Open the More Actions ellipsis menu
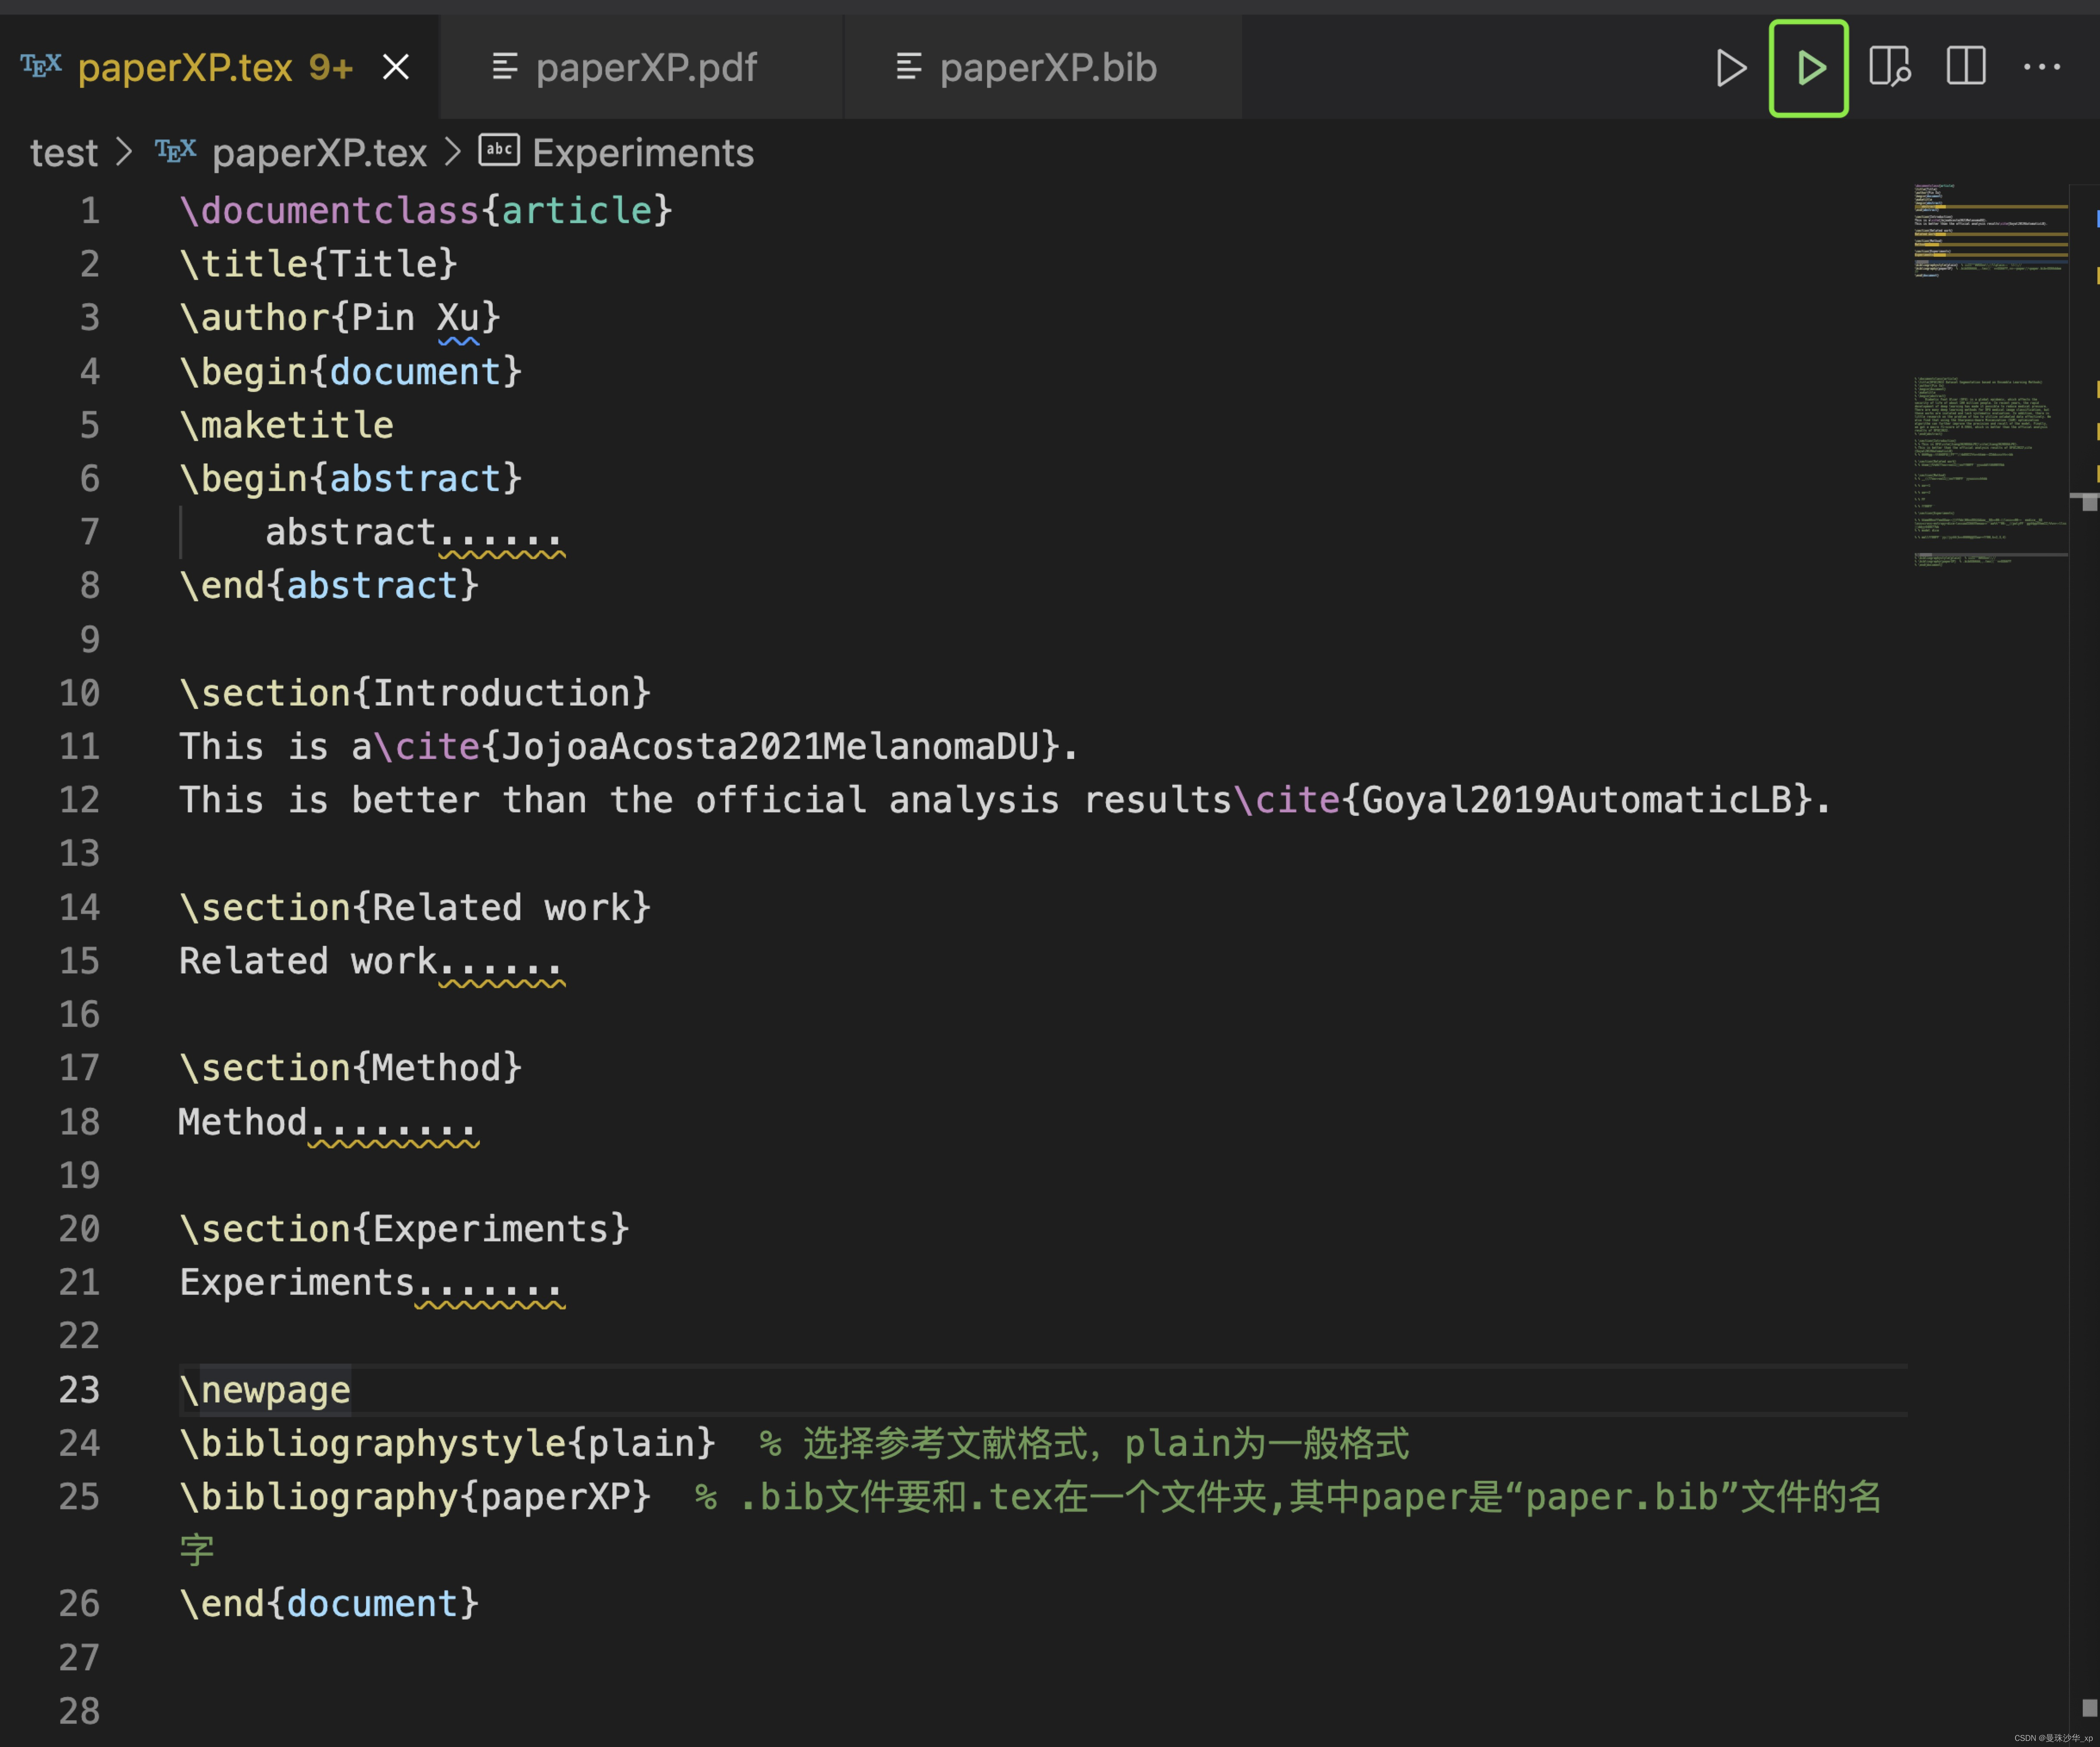Viewport: 2100px width, 1747px height. pos(2042,68)
